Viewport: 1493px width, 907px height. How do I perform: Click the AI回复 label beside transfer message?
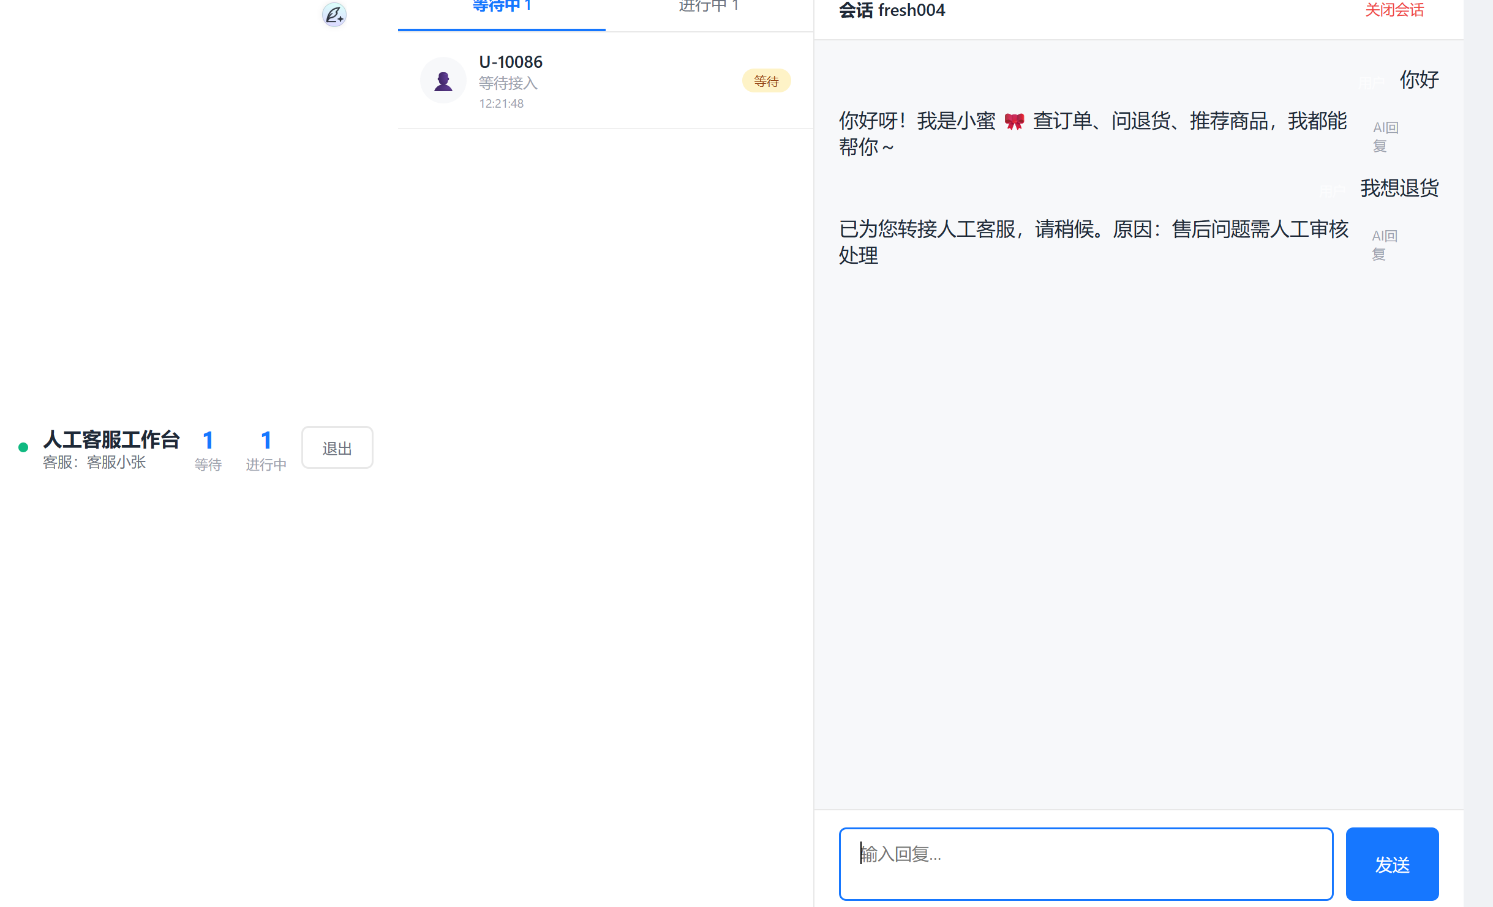(x=1384, y=245)
